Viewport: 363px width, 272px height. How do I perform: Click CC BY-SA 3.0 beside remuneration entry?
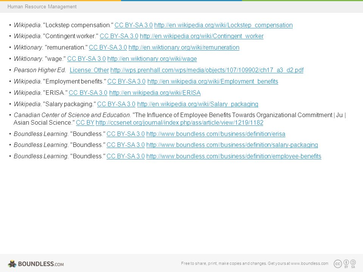click(108, 48)
